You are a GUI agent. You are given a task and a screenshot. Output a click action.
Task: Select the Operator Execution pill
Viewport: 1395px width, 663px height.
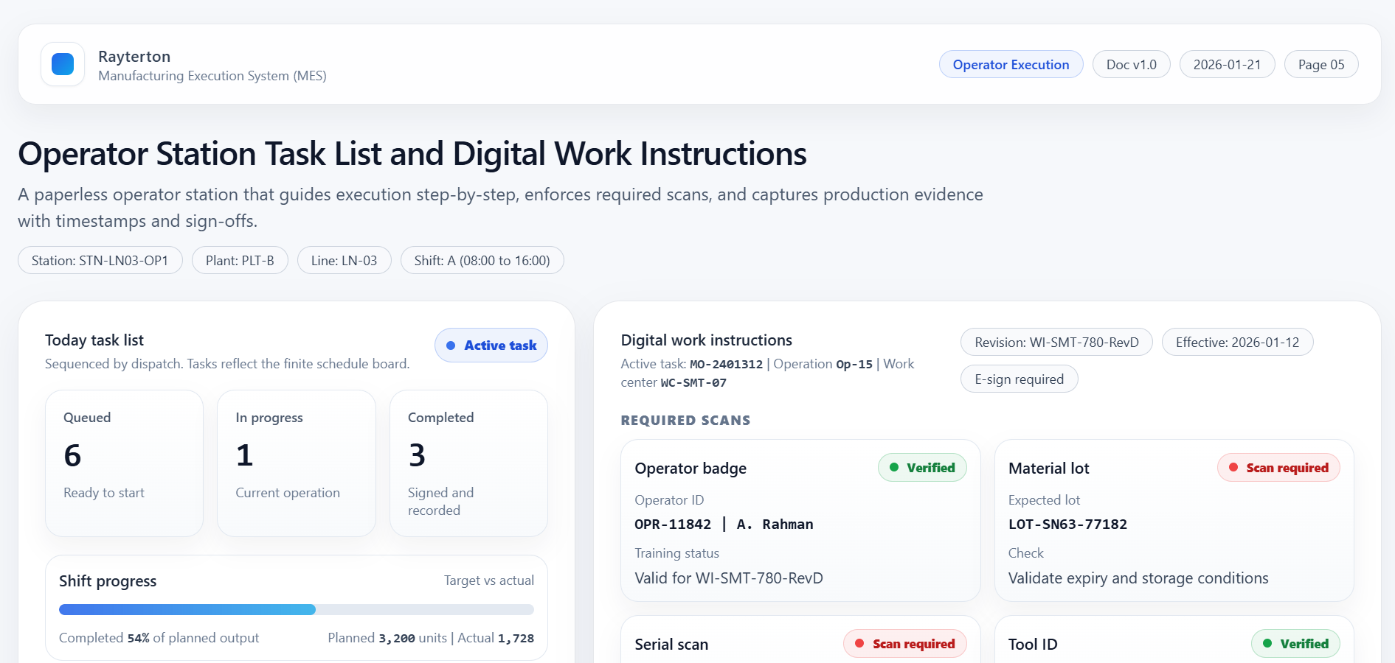[x=1010, y=65]
